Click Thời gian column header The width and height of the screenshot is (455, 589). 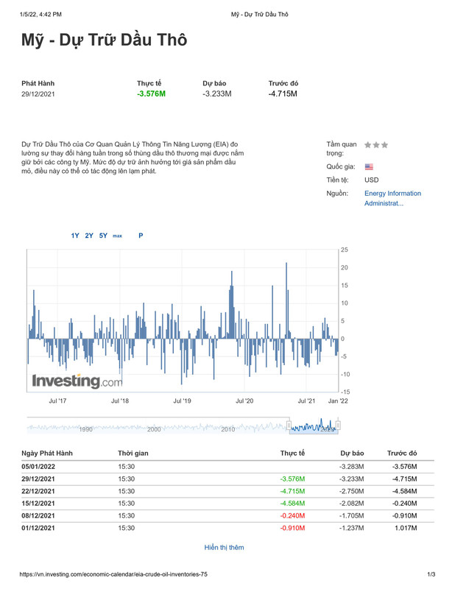tap(133, 453)
